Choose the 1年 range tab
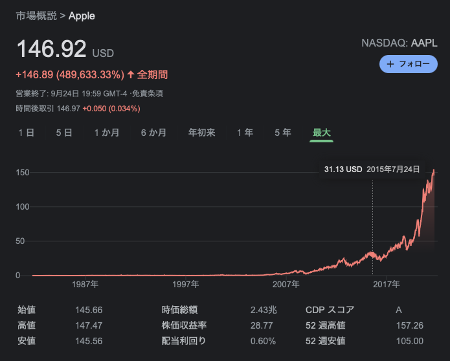The width and height of the screenshot is (450, 361). (x=245, y=133)
